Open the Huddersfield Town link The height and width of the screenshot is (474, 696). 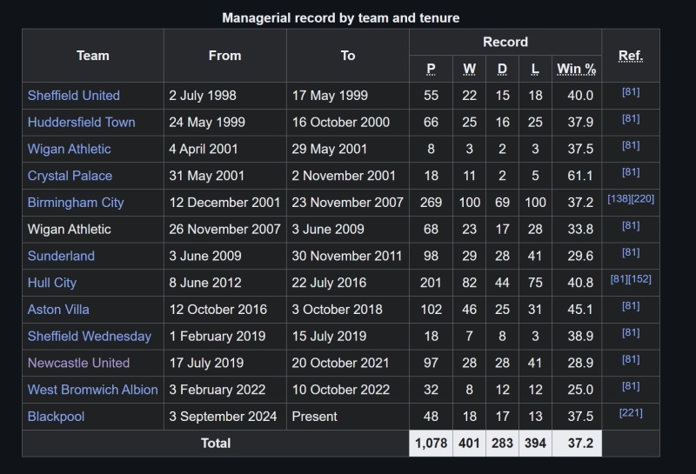pyautogui.click(x=82, y=123)
